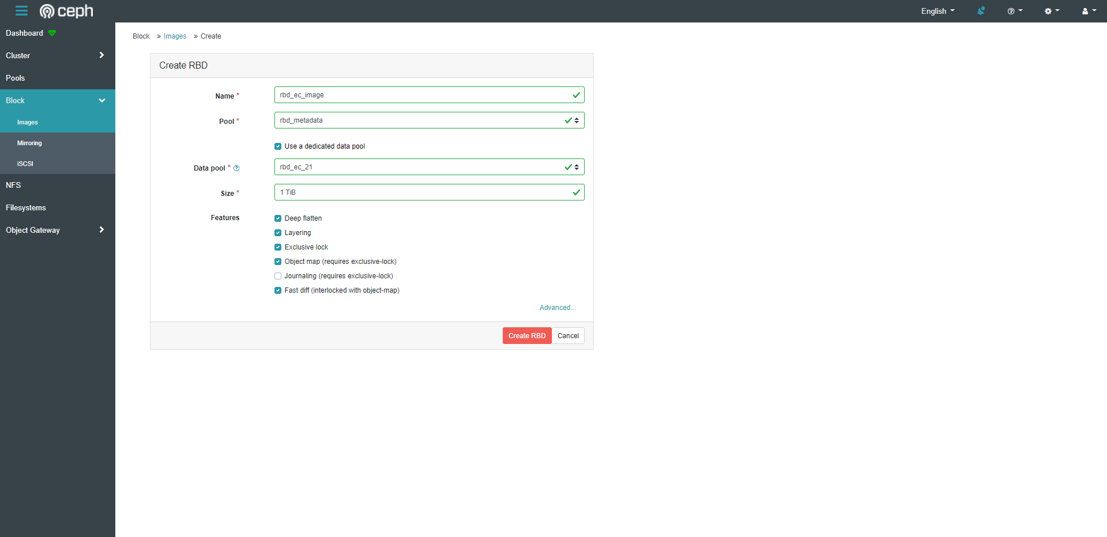
Task: Collapse the Block menu chevron
Action: point(102,100)
